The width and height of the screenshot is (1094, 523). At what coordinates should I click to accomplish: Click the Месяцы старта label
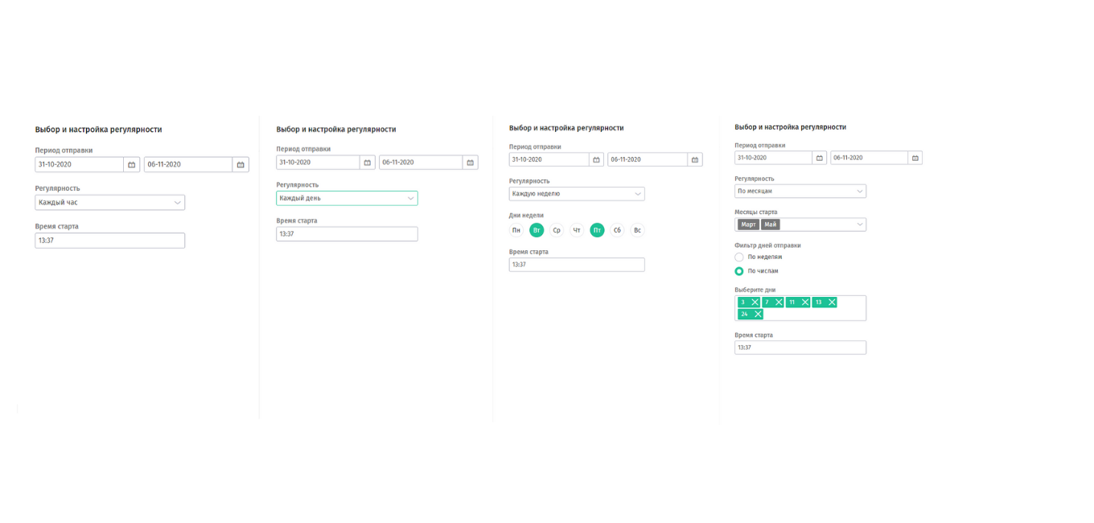(756, 212)
